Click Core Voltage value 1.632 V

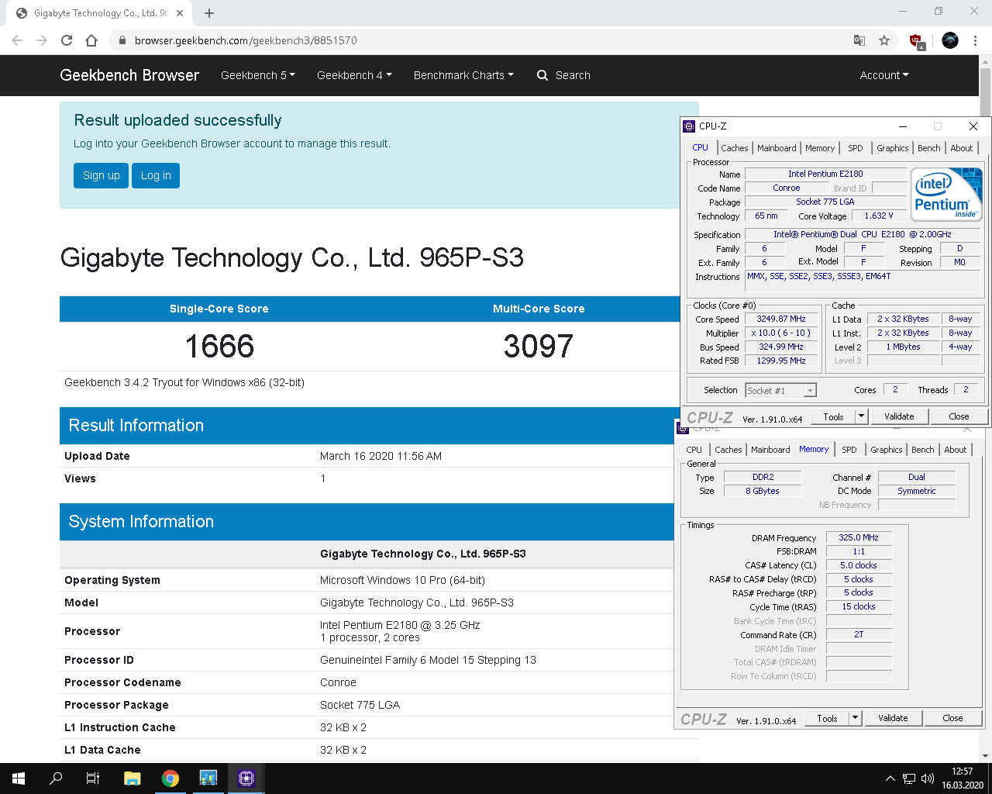tap(879, 216)
